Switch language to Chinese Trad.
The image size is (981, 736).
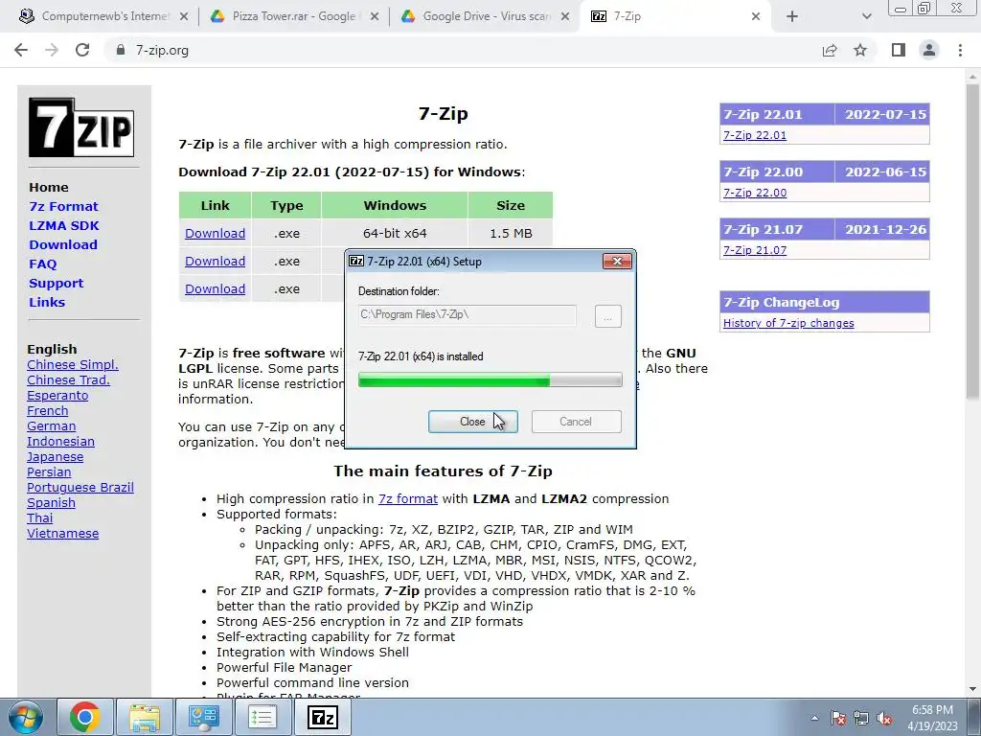tap(68, 379)
